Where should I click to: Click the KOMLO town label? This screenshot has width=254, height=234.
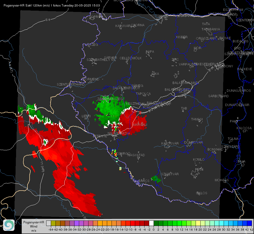[199, 160]
